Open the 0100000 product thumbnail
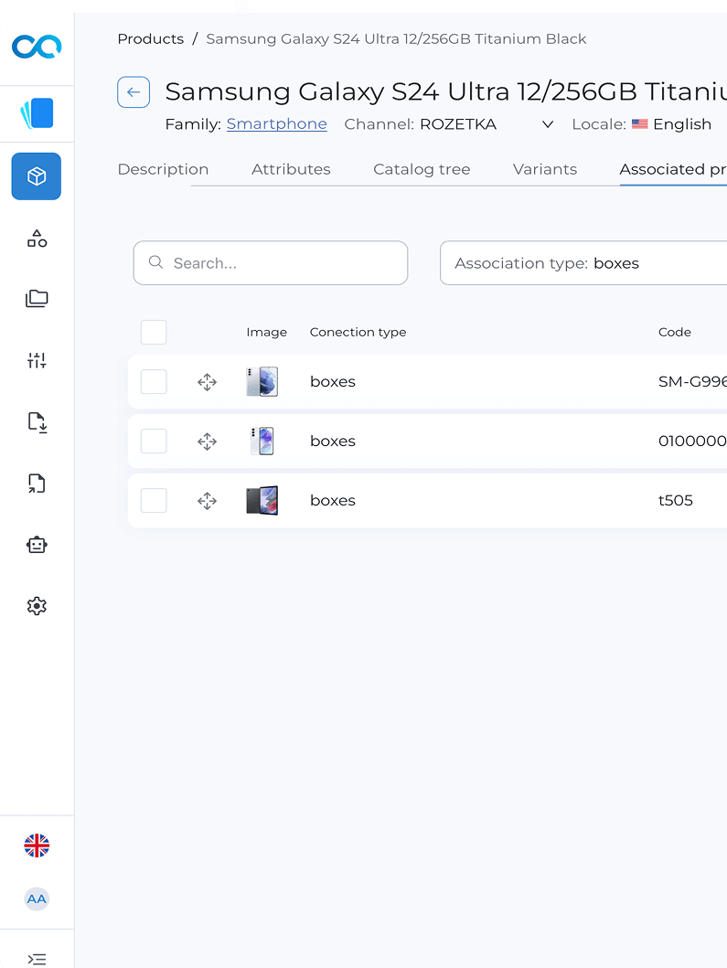The image size is (727, 968). [x=262, y=441]
